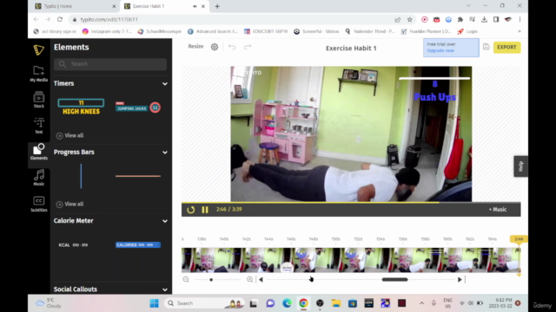Open the Subtitles CC panel

(38, 205)
